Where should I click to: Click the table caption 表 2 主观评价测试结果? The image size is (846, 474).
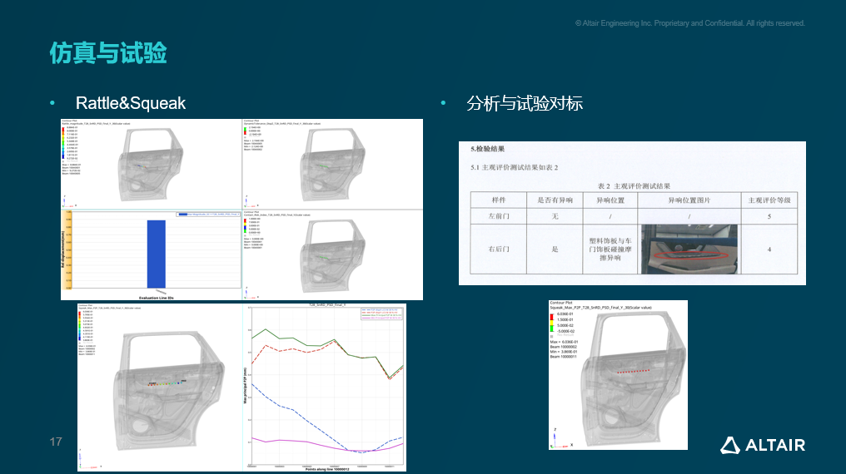click(634, 185)
